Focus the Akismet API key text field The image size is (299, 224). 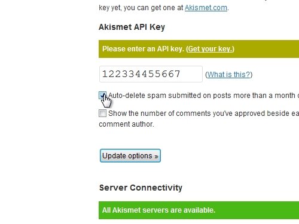click(151, 74)
